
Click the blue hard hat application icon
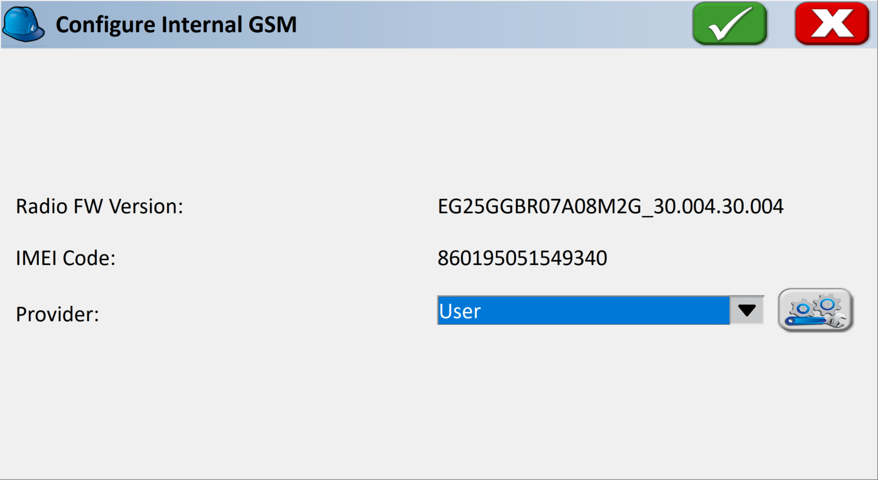click(23, 24)
